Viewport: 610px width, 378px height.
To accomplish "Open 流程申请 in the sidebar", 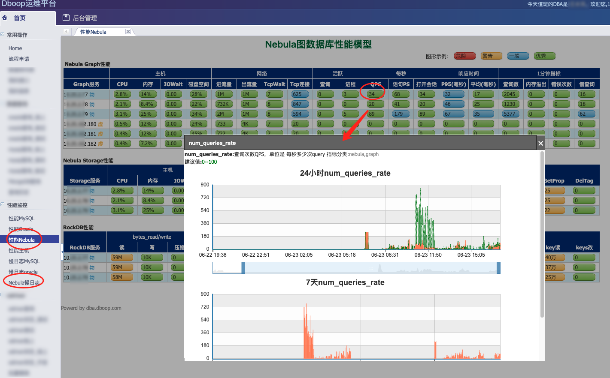I will 19,59.
